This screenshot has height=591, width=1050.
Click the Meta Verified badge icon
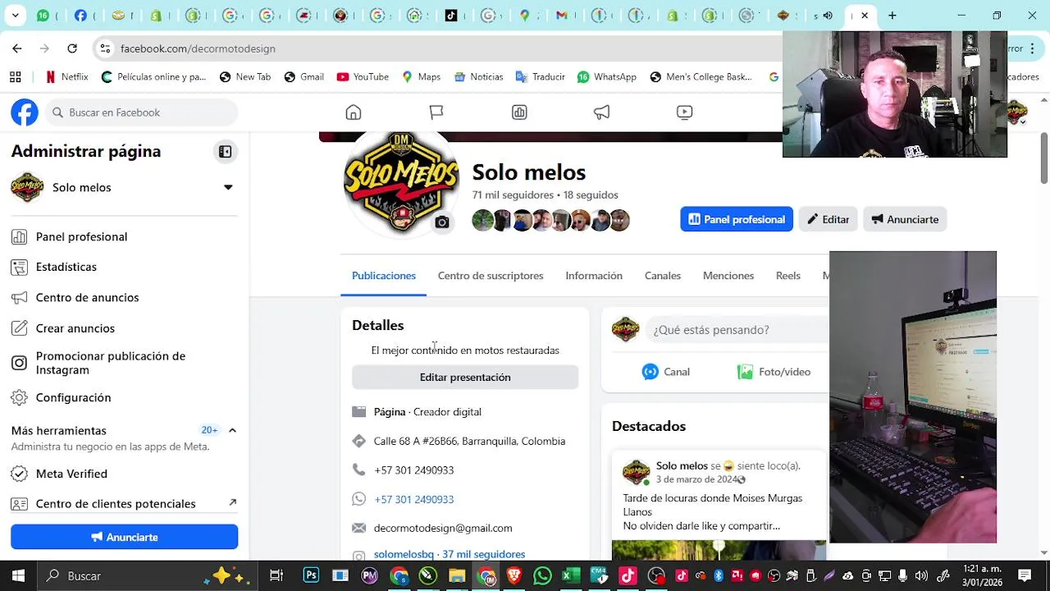[19, 474]
